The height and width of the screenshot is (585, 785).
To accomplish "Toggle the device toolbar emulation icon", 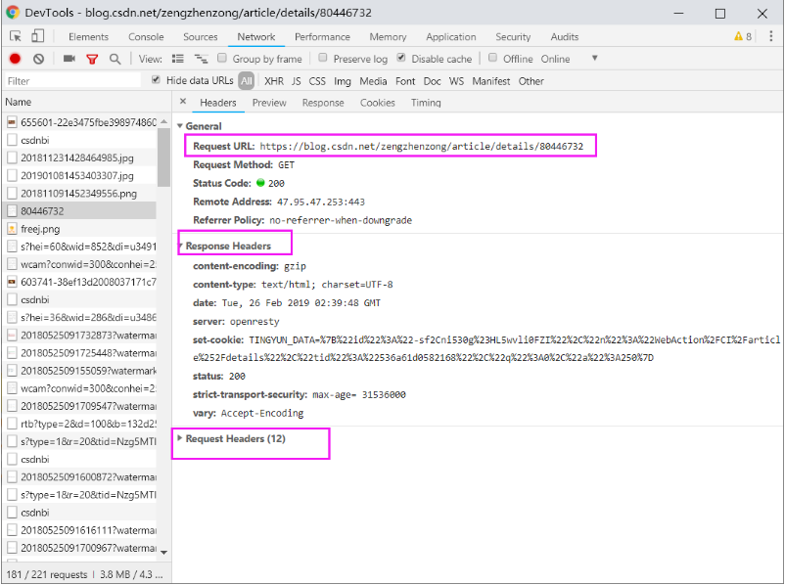I will [37, 35].
